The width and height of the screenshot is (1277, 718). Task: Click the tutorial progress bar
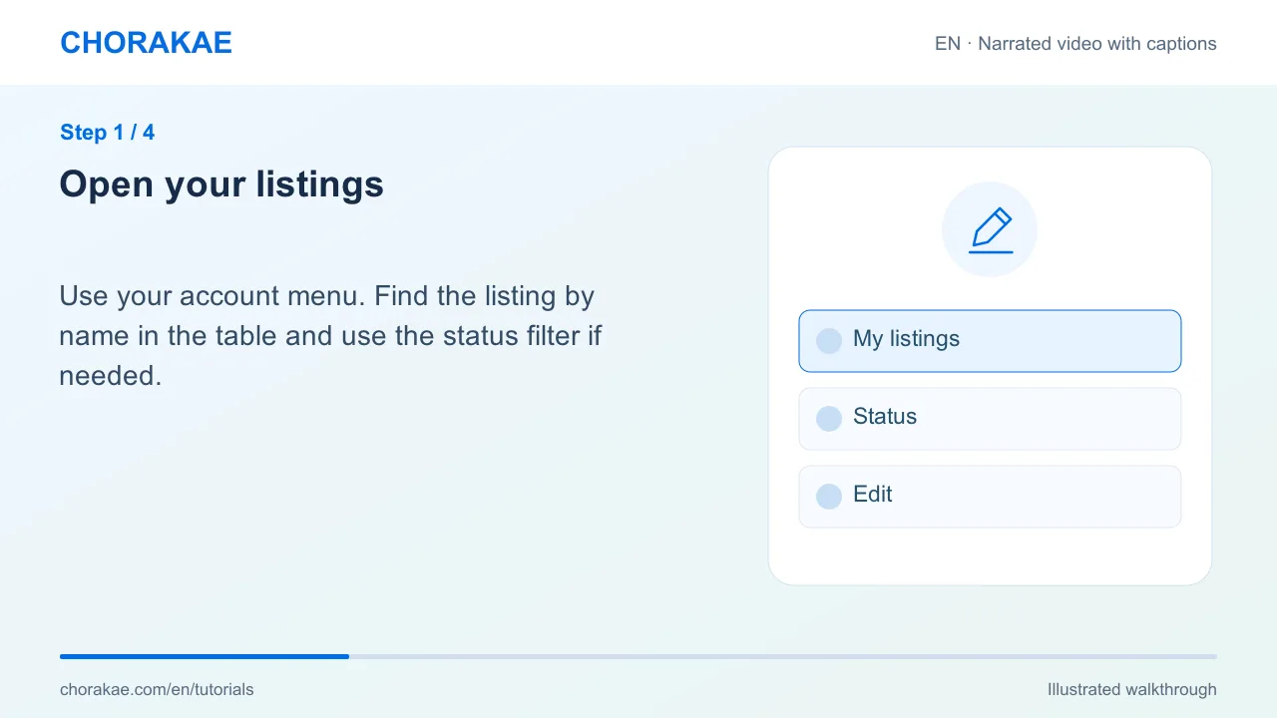point(638,656)
